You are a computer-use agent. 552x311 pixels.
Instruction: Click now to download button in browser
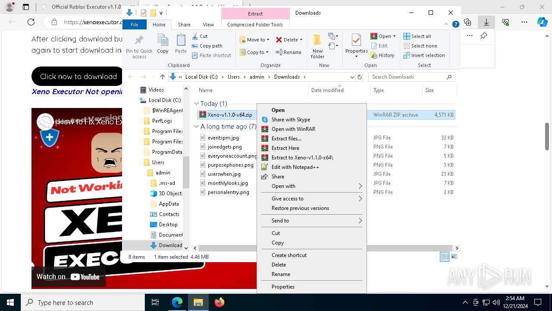pos(78,76)
